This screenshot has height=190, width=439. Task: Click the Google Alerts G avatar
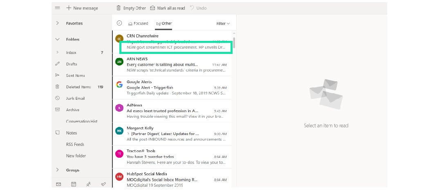coord(119,85)
